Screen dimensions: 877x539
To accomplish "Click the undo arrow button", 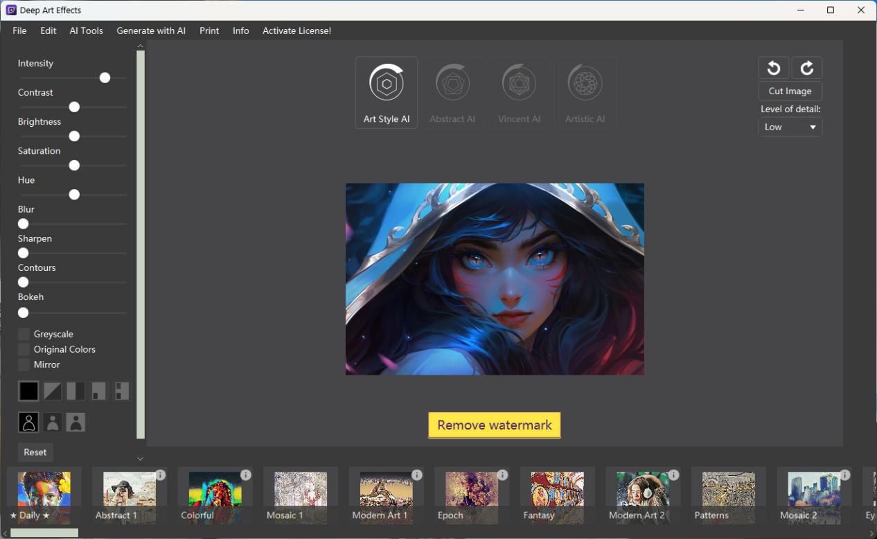I will pyautogui.click(x=774, y=68).
